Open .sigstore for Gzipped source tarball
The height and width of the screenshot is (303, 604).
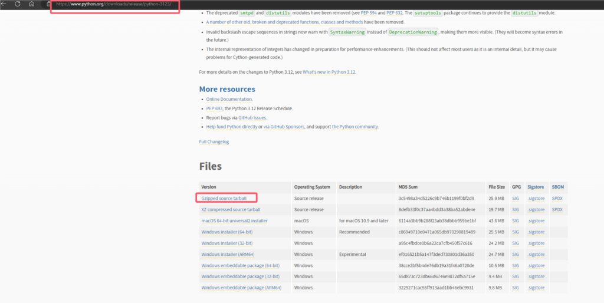point(536,198)
